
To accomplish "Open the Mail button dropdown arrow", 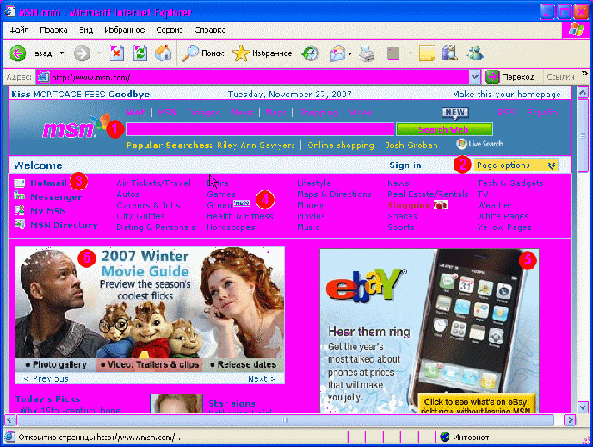I will (349, 53).
